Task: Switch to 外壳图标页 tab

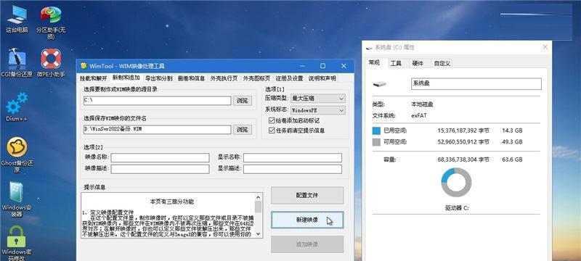Action: [256, 78]
